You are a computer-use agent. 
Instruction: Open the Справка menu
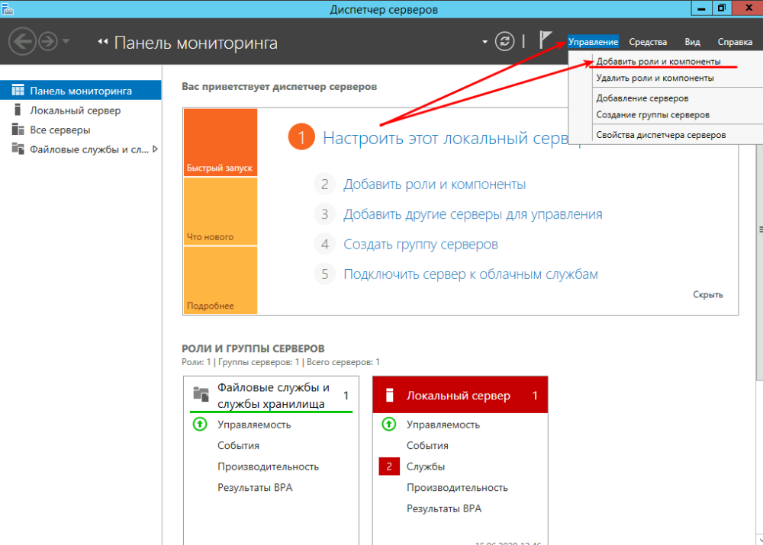(x=735, y=42)
